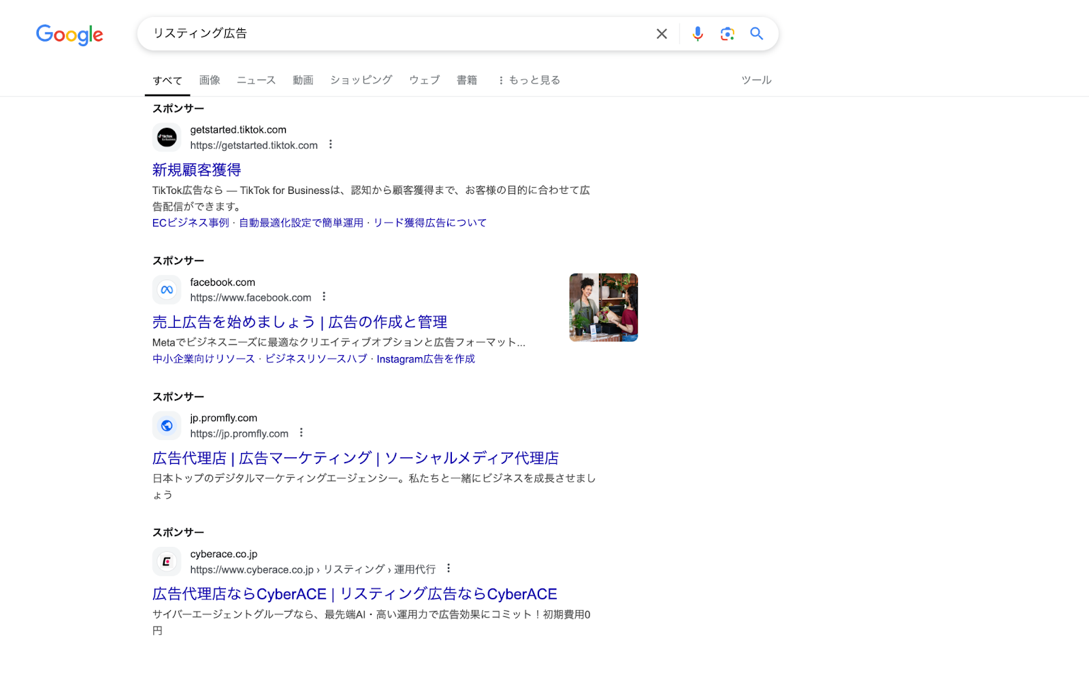This screenshot has width=1089, height=683.
Task: Open three-dot menu beside jp.promfly.com URL
Action: click(302, 433)
